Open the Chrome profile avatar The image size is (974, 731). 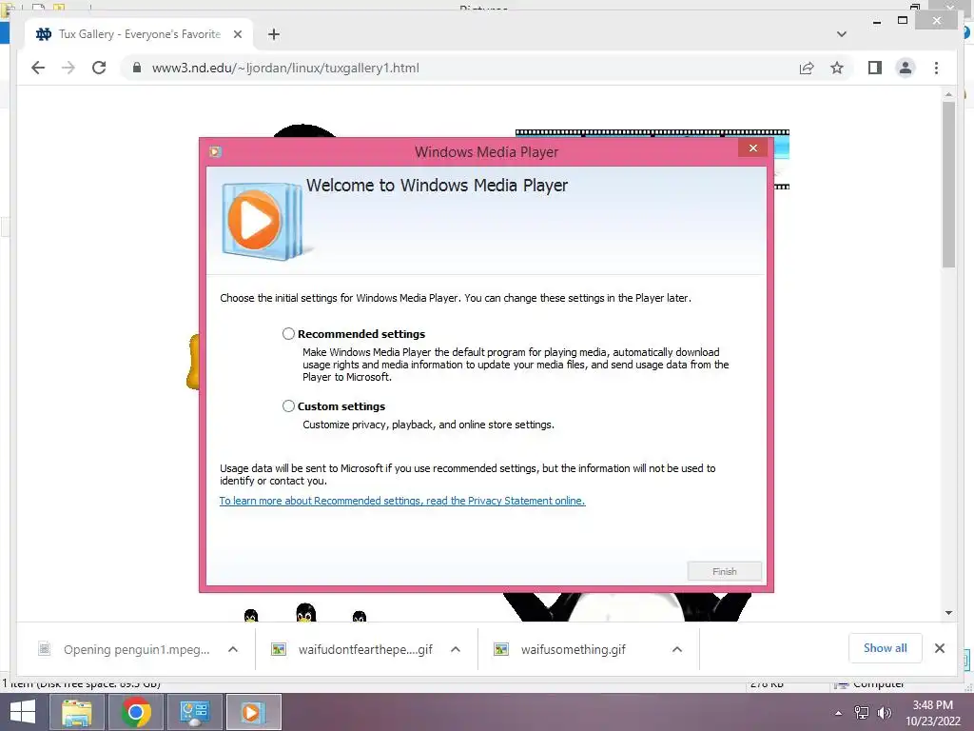(906, 68)
